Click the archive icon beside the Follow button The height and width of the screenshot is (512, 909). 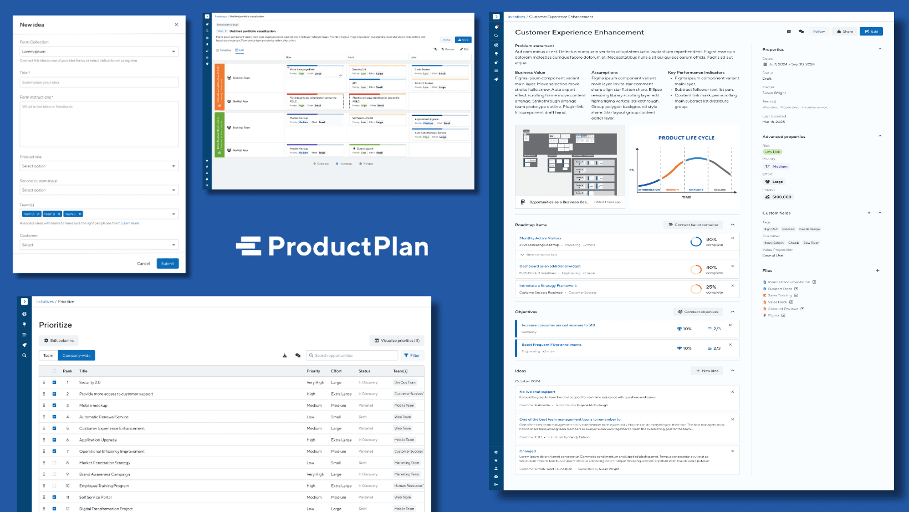(789, 32)
